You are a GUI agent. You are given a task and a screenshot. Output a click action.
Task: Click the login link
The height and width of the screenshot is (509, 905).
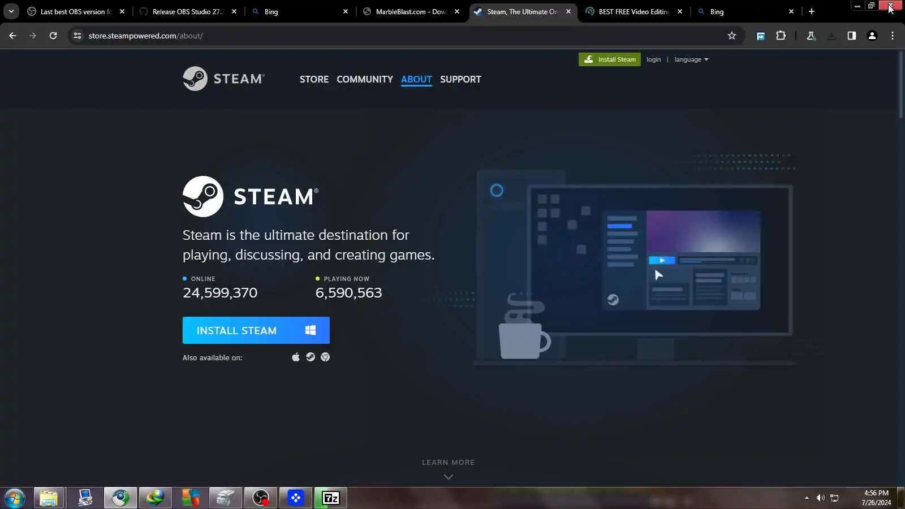[653, 59]
